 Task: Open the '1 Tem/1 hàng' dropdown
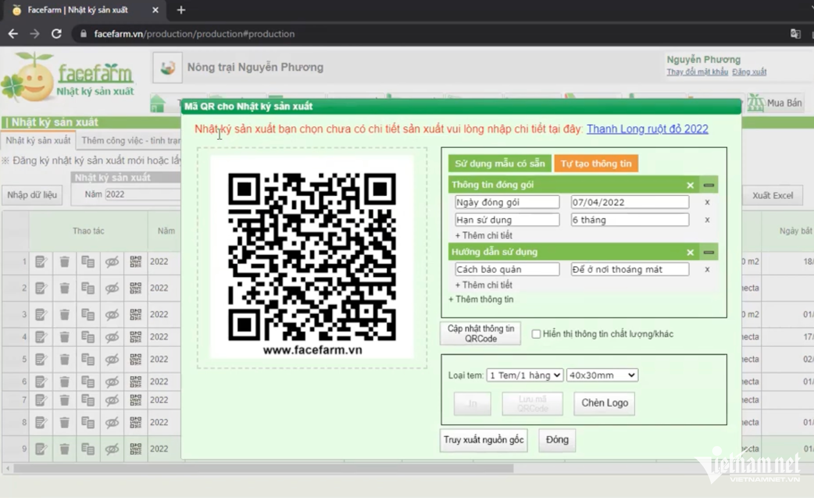click(524, 375)
